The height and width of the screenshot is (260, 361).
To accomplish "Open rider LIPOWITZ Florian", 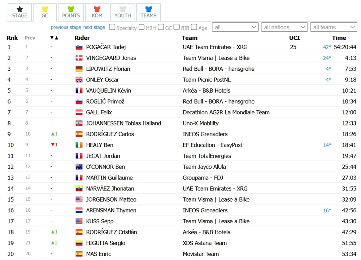I will (x=108, y=69).
